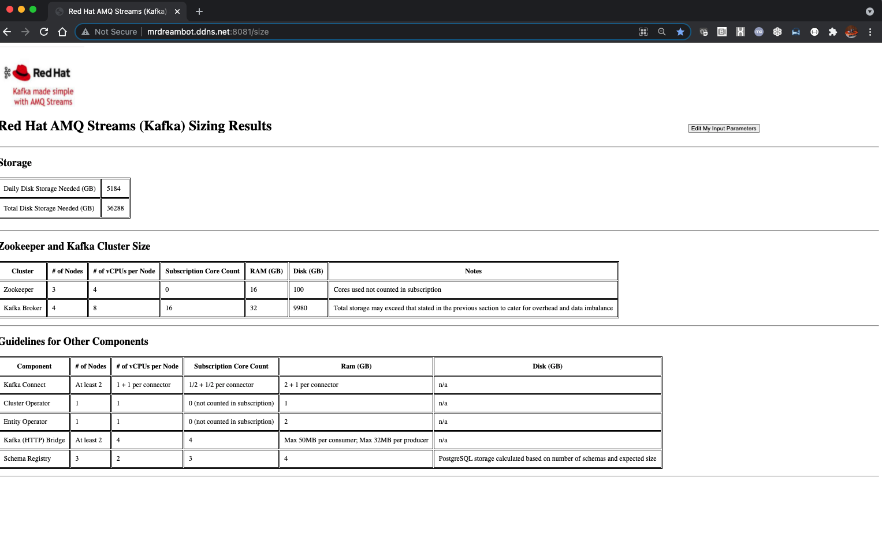Click the Notes column header
Viewport: 882px width, 549px height.
pyautogui.click(x=473, y=271)
